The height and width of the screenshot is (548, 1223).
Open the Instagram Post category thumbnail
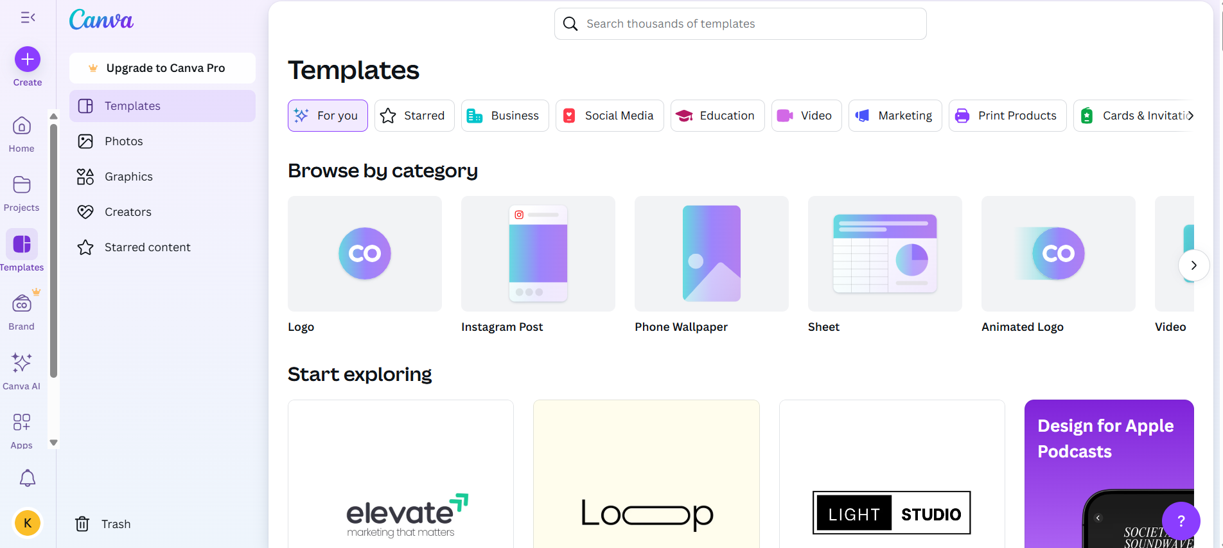click(538, 254)
